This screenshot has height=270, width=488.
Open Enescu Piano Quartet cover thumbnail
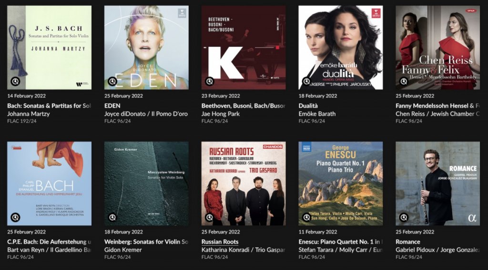(x=340, y=183)
